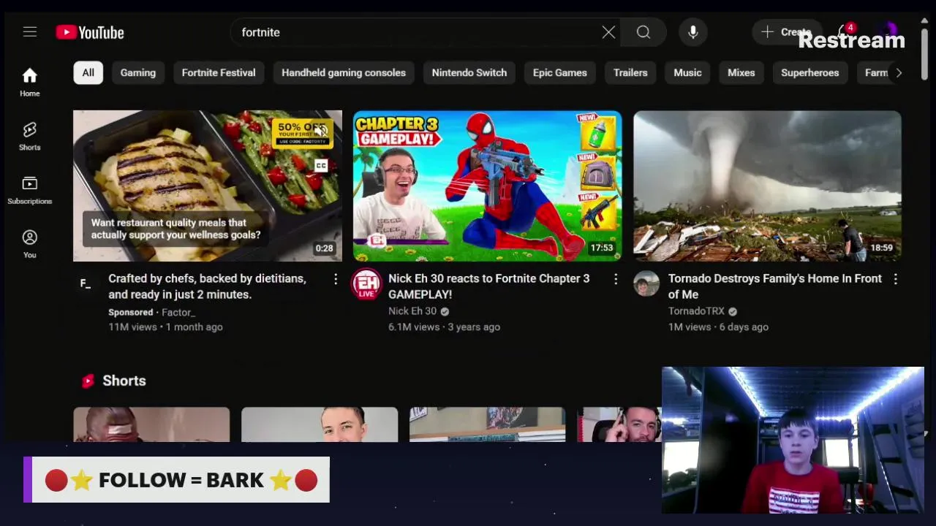Open Subscriptions in sidebar
Image resolution: width=936 pixels, height=526 pixels.
(x=29, y=190)
